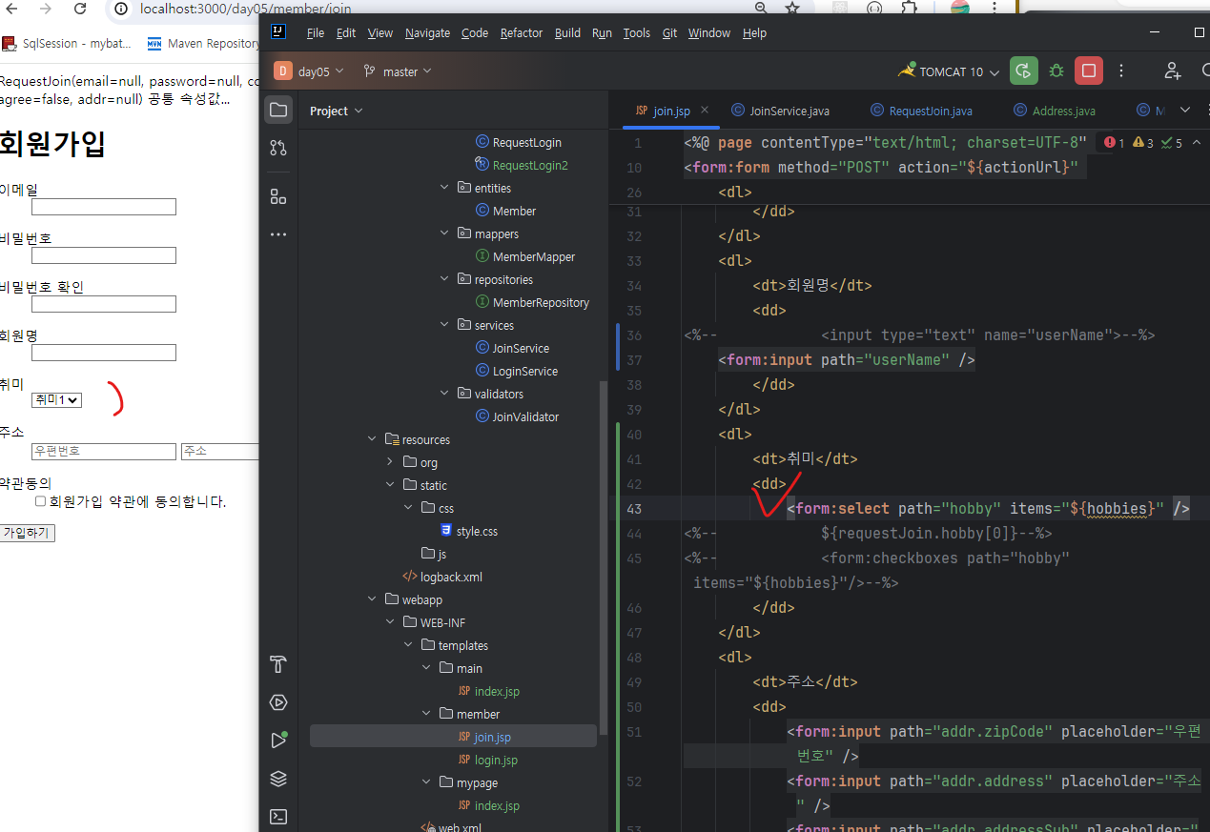Select logback.xml in project tree
The image size is (1210, 832).
click(441, 577)
